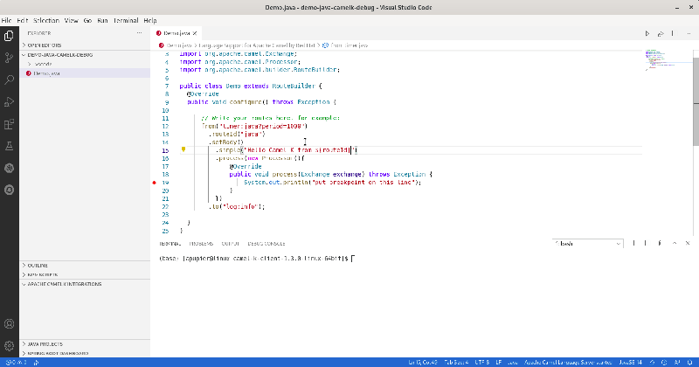Open the Run menu
The image size is (699, 367).
coord(102,20)
